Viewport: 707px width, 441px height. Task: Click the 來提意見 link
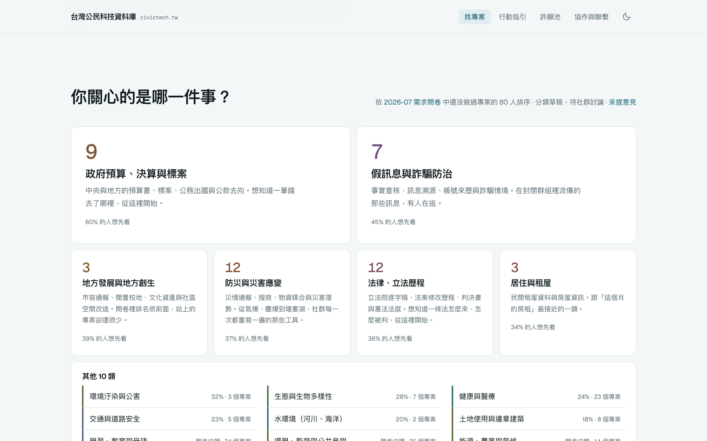click(622, 102)
